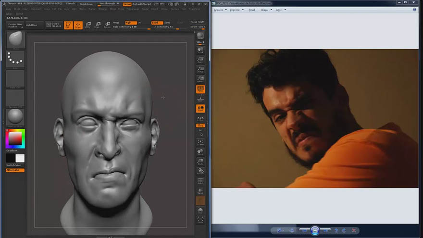Click the empty texture slot

coord(15,98)
